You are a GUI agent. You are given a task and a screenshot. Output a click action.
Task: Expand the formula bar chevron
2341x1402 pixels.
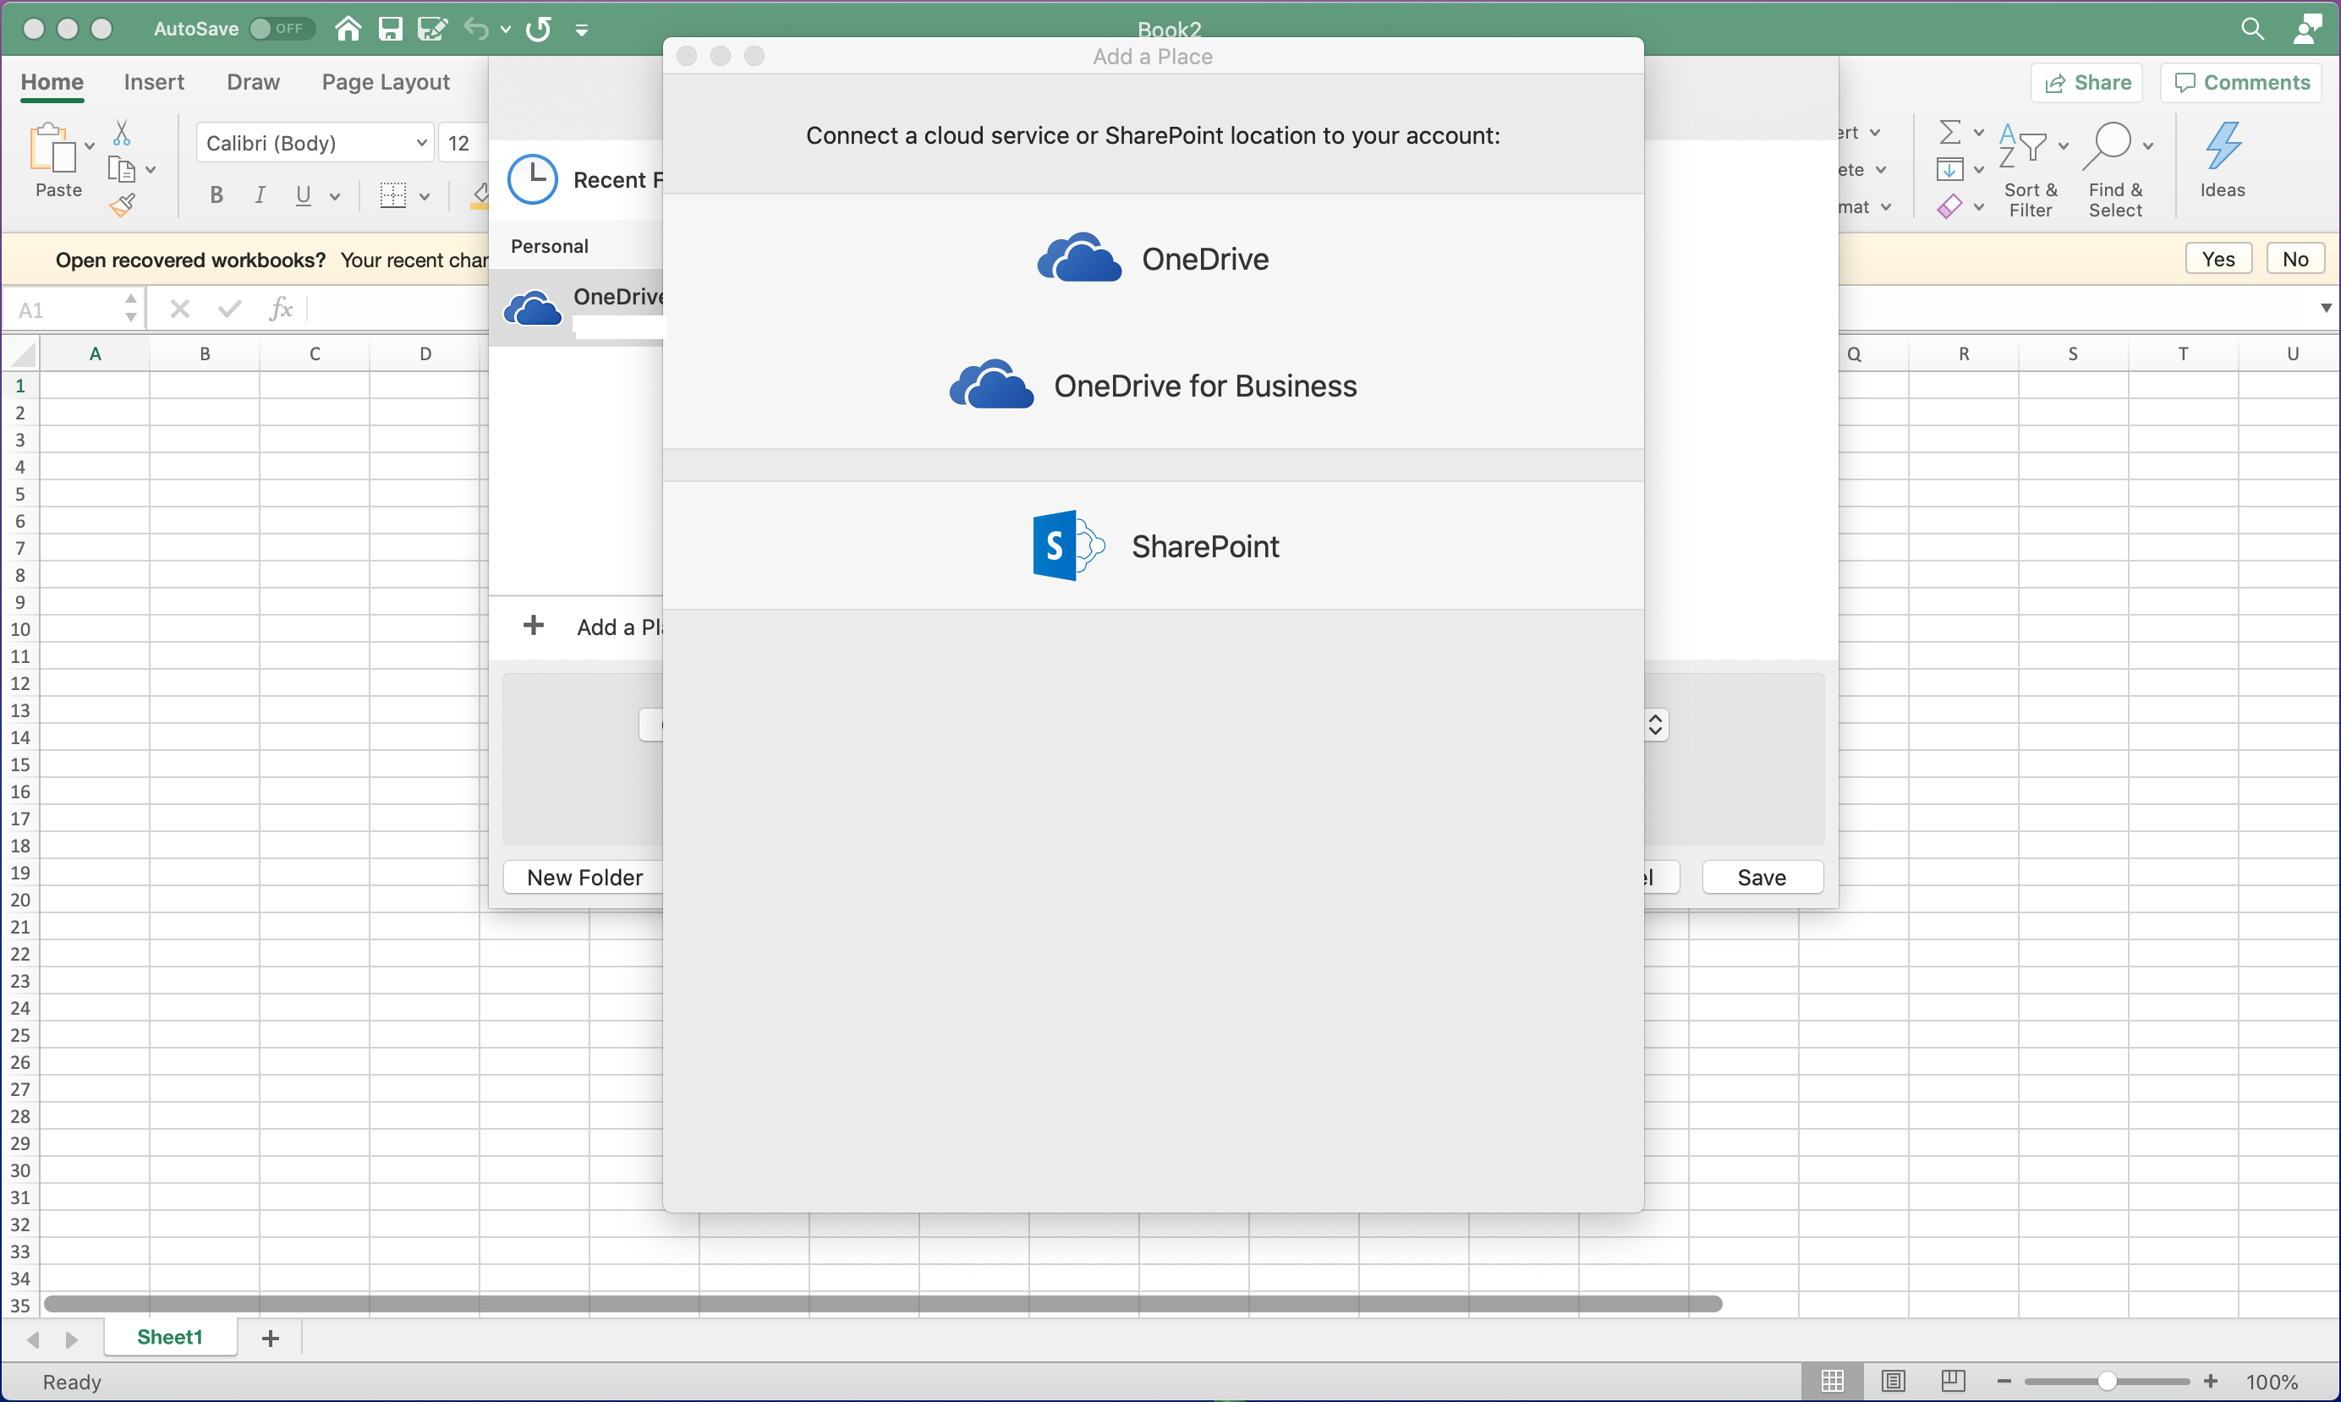pos(2325,308)
